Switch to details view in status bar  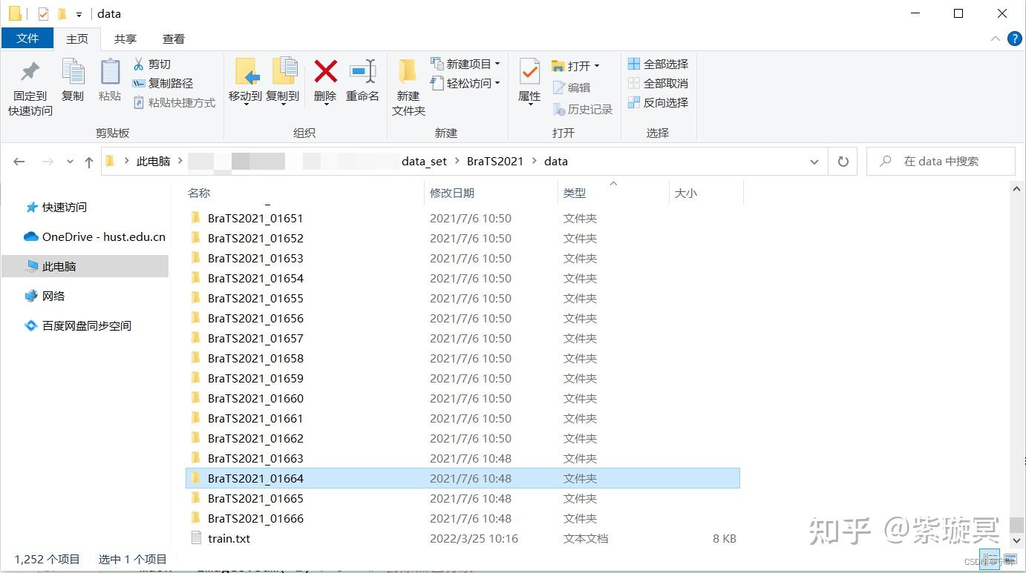point(991,558)
